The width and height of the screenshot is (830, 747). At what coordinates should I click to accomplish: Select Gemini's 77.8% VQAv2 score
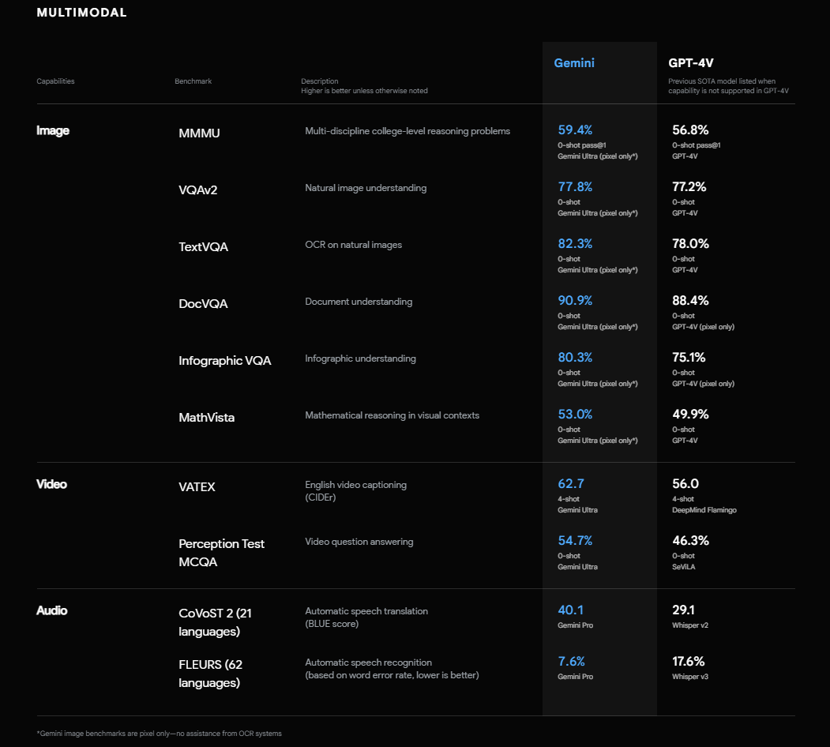[575, 186]
